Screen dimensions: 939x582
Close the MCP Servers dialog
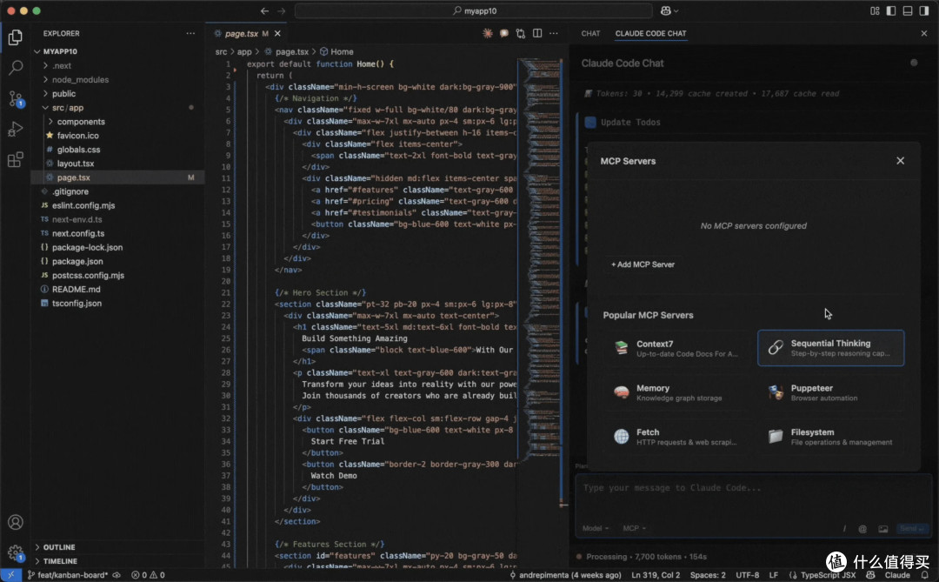pyautogui.click(x=900, y=161)
